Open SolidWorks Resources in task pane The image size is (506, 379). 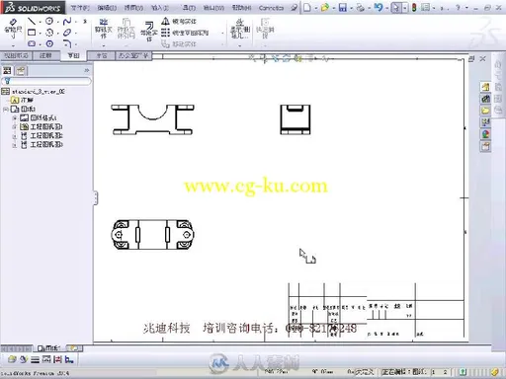(x=485, y=87)
